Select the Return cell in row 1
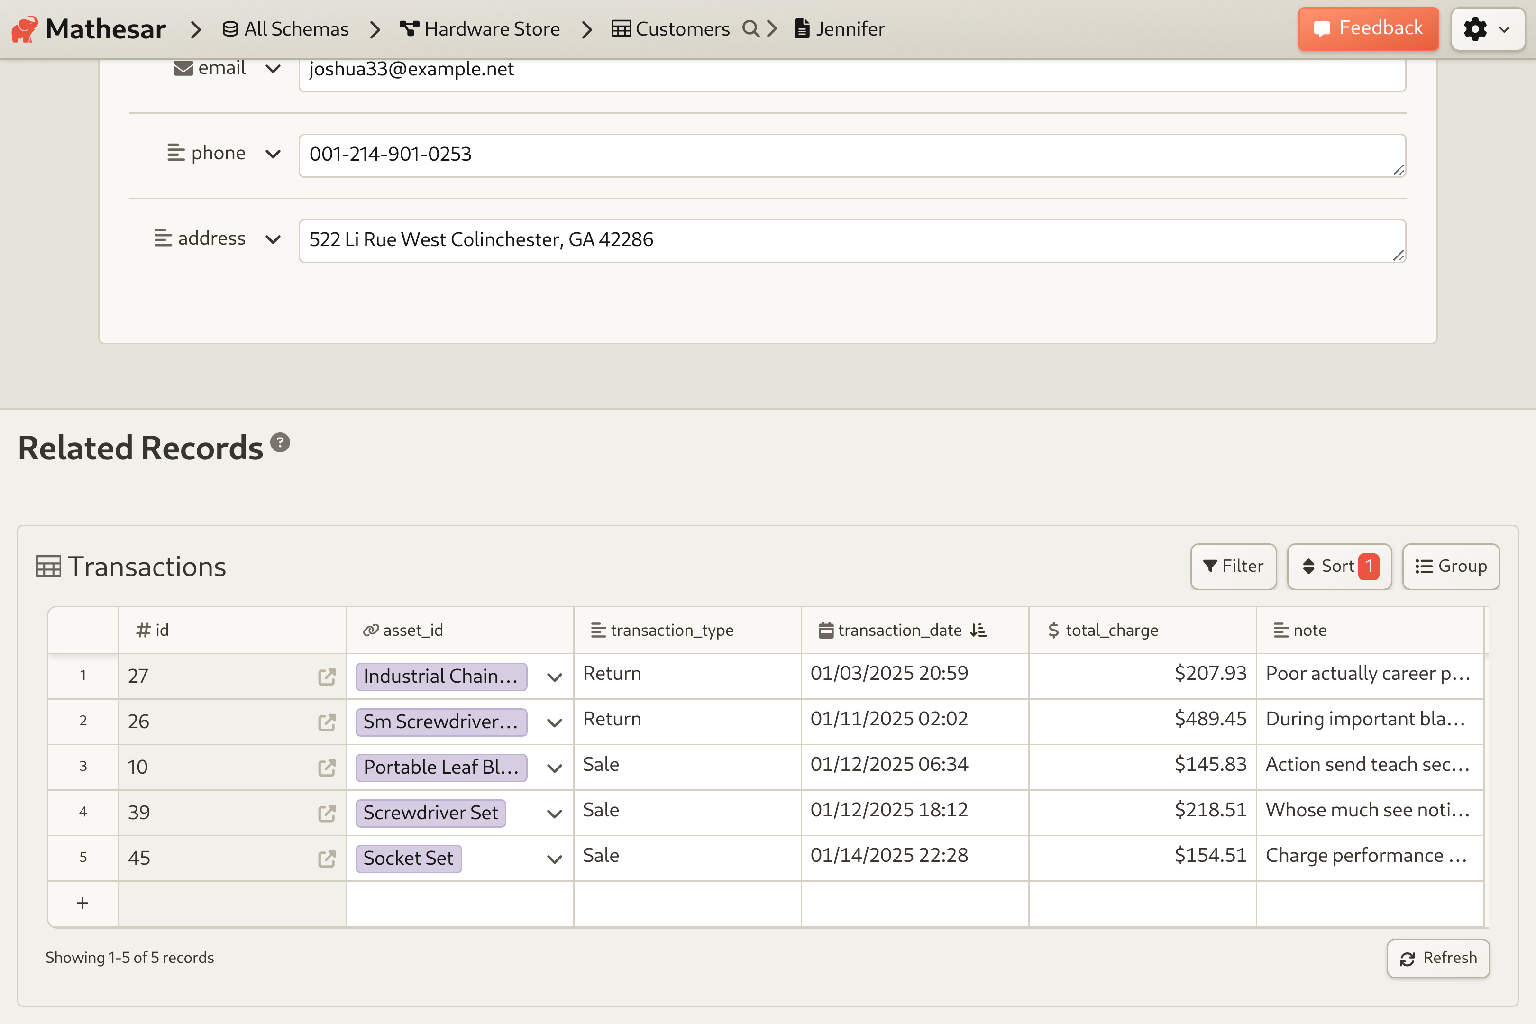Screen dimensions: 1536x1024 [687, 677]
